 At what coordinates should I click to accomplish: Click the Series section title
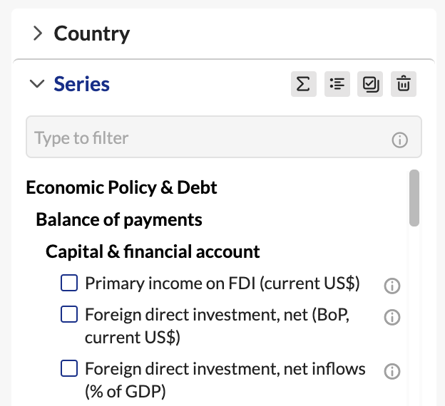[x=82, y=84]
